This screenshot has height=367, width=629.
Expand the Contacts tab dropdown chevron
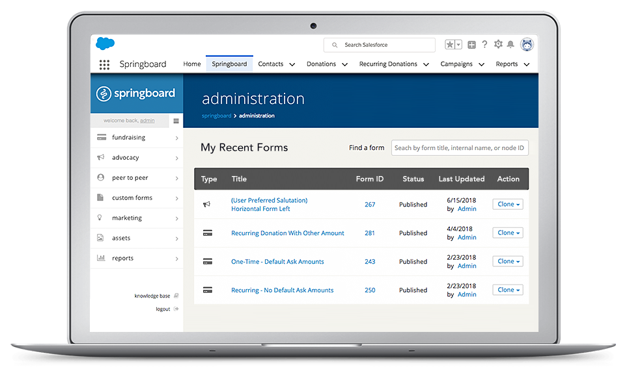(292, 64)
